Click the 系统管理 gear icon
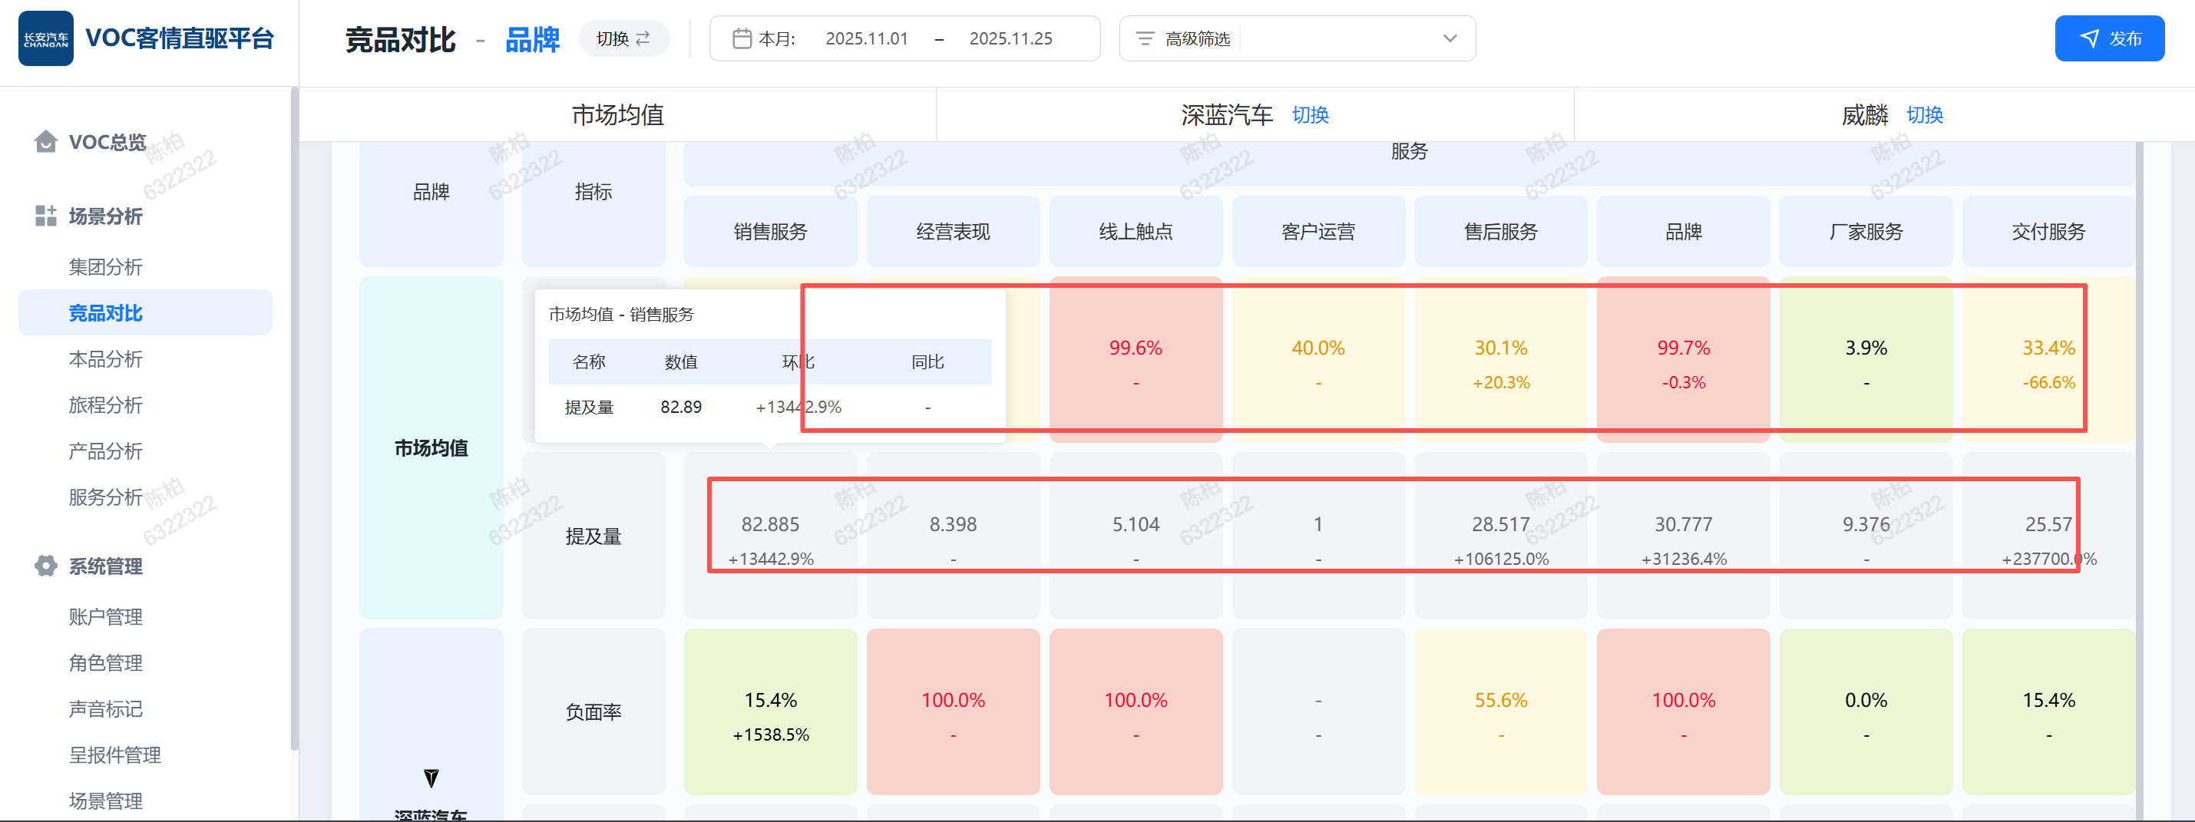2195x822 pixels. [45, 566]
